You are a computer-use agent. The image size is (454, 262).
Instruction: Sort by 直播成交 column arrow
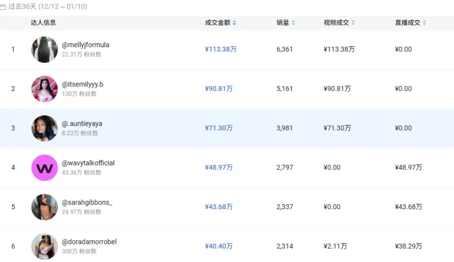click(x=424, y=23)
